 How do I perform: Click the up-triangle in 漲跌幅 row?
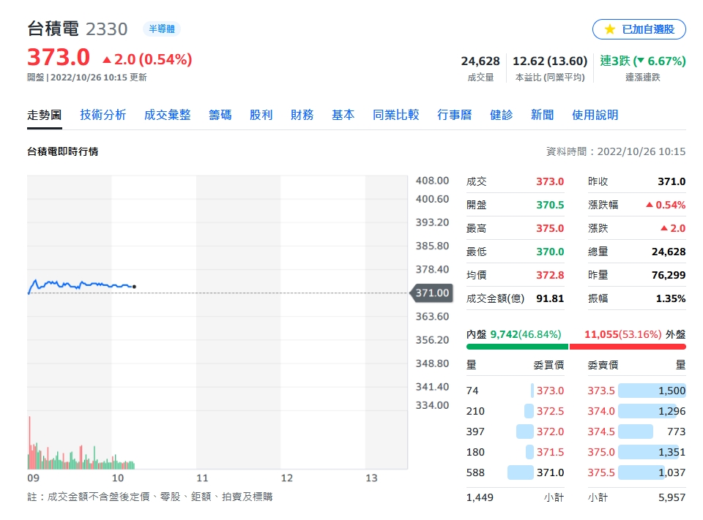tap(650, 205)
